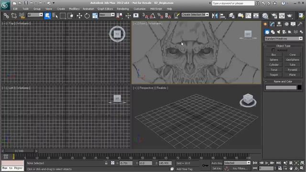Screen dimensions: 306x172
Task: Activate the Select and Move tool
Action: coord(79,16)
